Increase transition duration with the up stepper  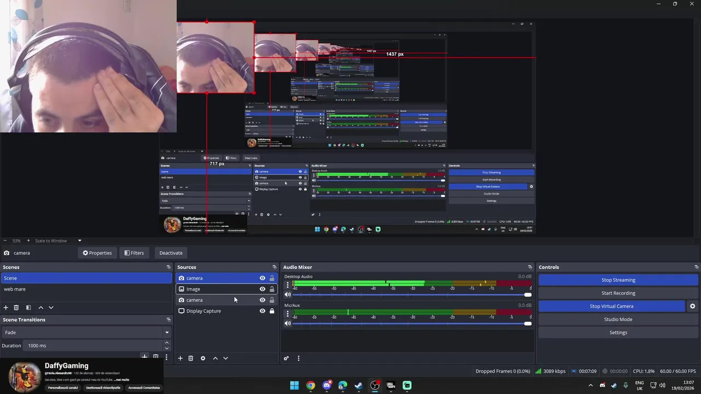pos(166,343)
